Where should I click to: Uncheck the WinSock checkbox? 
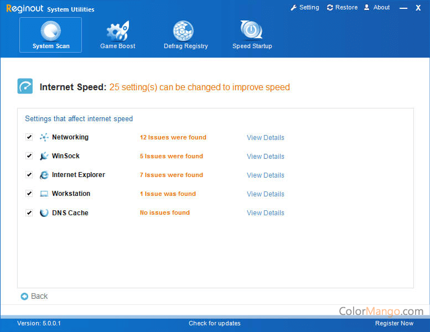(x=29, y=155)
